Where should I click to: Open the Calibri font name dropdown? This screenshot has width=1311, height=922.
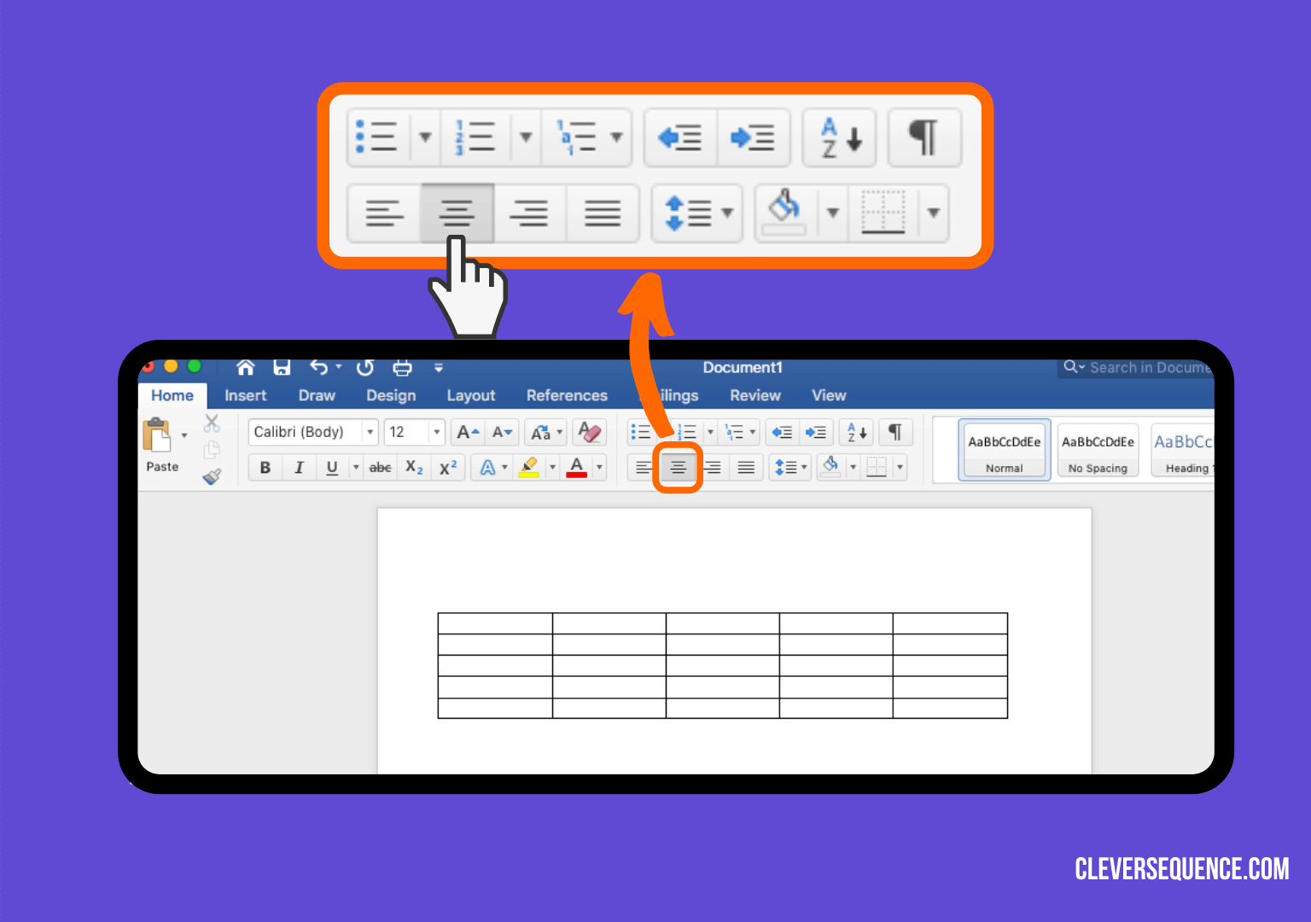tap(369, 432)
